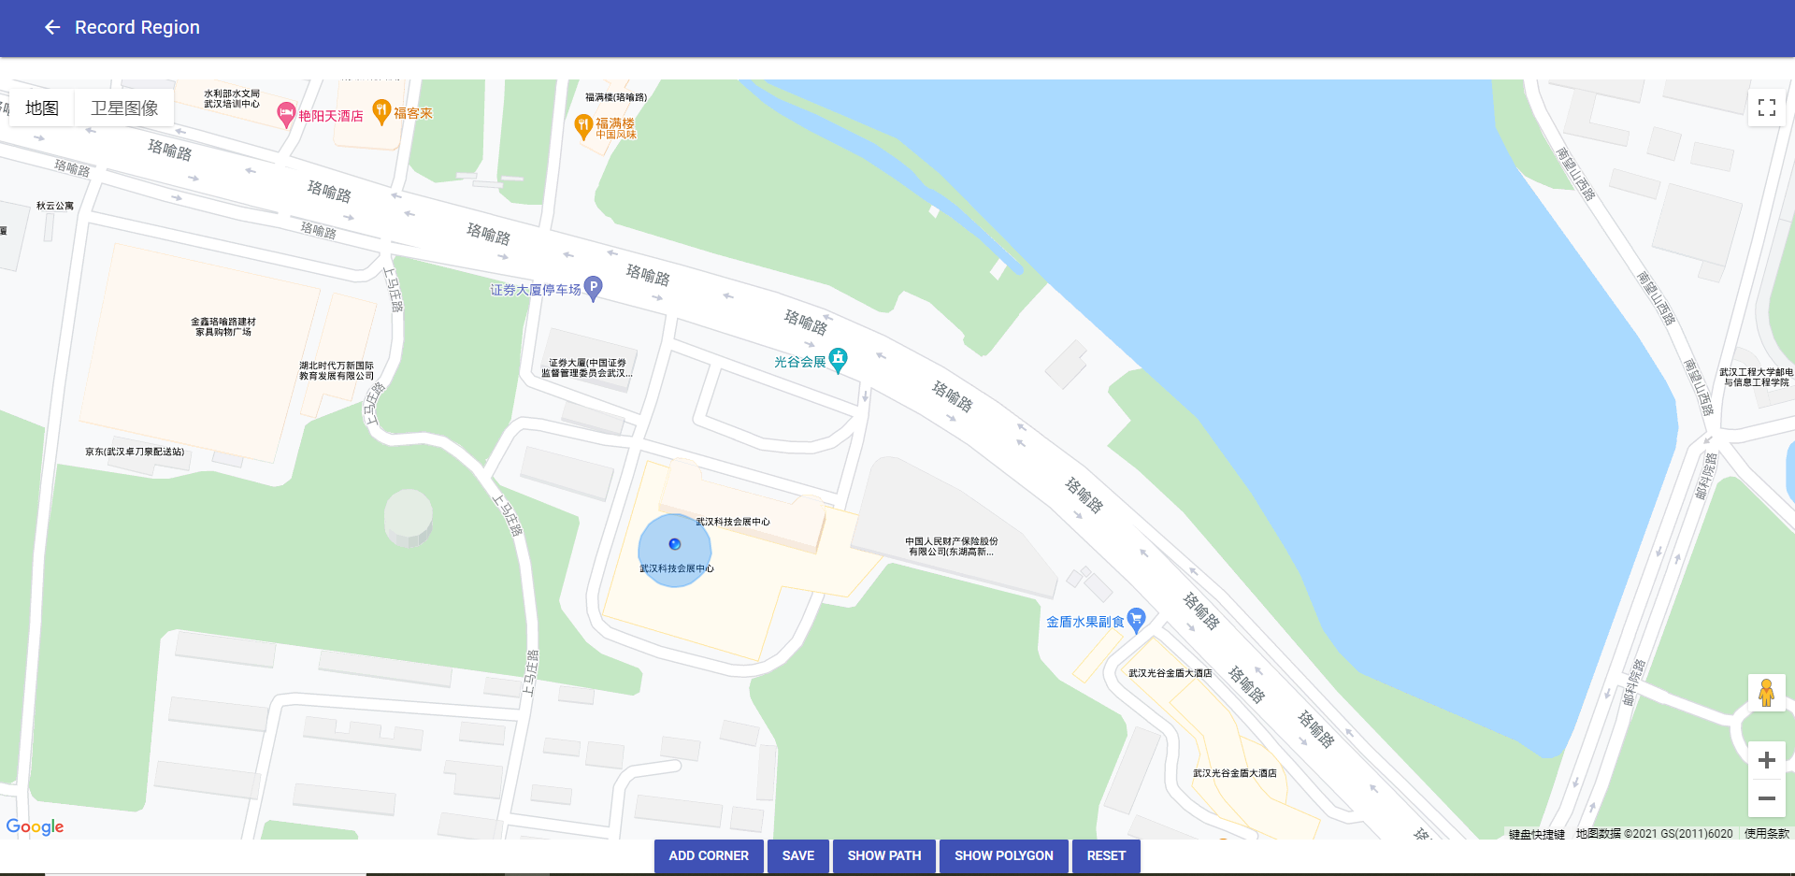Click the 福满楼 restaurant marker
1795x876 pixels.
pyautogui.click(x=583, y=126)
